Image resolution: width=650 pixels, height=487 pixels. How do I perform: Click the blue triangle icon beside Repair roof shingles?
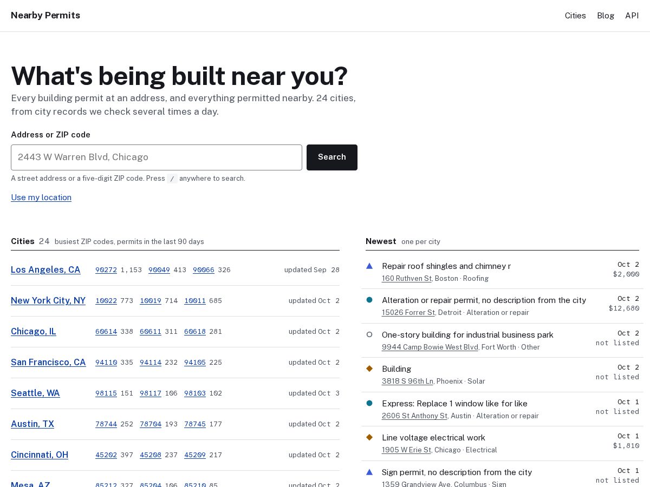click(x=369, y=266)
